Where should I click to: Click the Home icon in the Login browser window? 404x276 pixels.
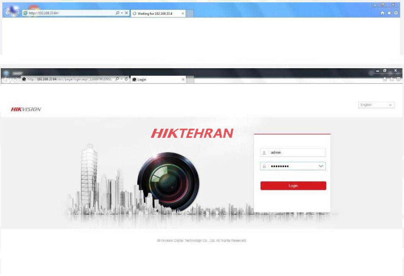tap(385, 79)
